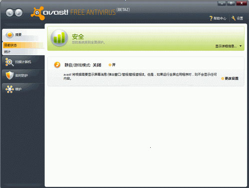Click the maintenance molecule icon
This screenshot has height=188, width=249.
pyautogui.click(x=9, y=89)
